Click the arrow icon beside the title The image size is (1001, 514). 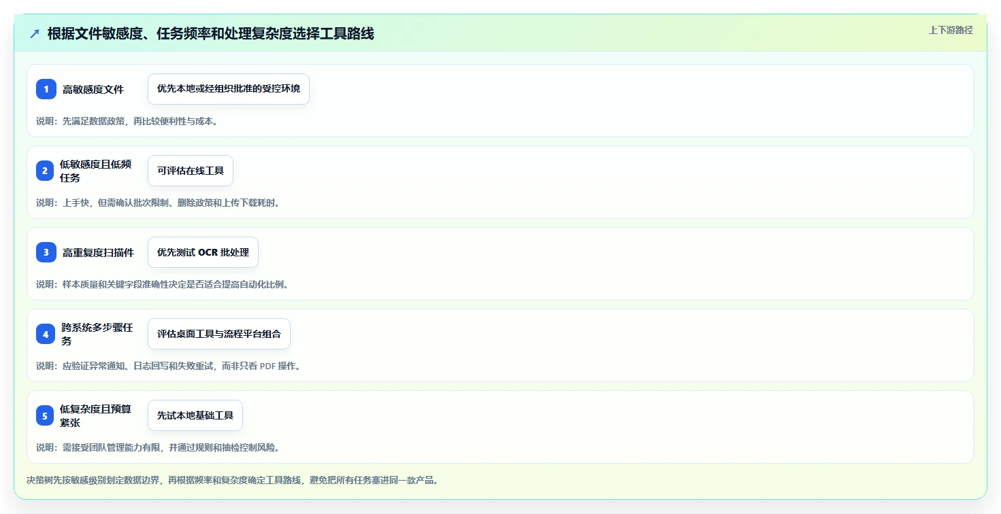click(x=35, y=33)
